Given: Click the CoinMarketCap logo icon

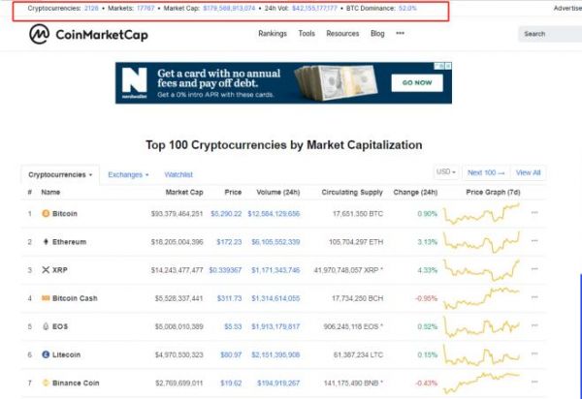Looking at the screenshot, I should coord(40,35).
